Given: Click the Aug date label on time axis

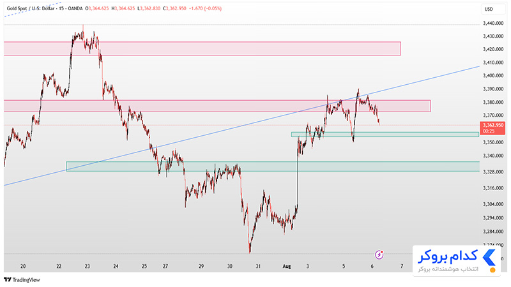Looking at the screenshot, I should (x=286, y=266).
